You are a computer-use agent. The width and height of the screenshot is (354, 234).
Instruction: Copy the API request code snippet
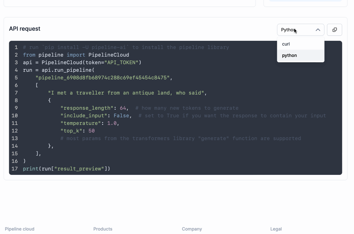click(x=334, y=30)
